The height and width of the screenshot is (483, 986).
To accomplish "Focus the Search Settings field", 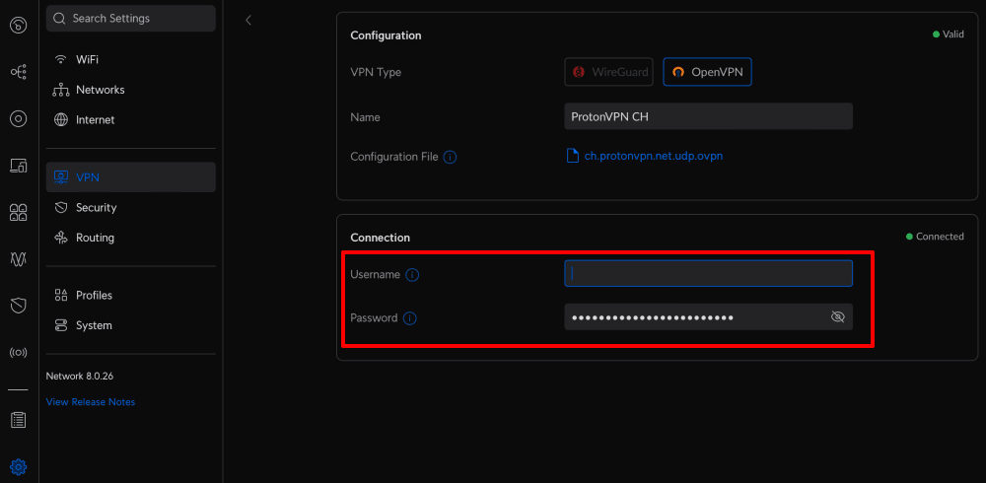I will tap(131, 19).
